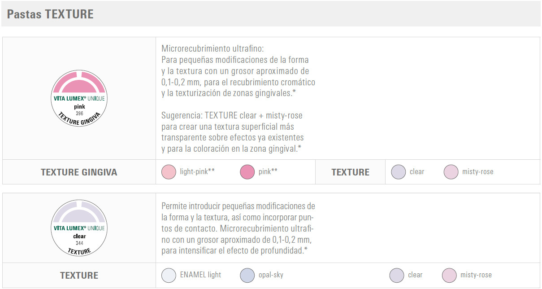Image resolution: width=542 pixels, height=289 pixels.
Task: Click the "ENAMEL light" text label
Action: point(200,275)
